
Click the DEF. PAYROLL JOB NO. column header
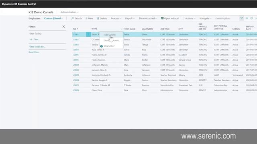[203, 26]
